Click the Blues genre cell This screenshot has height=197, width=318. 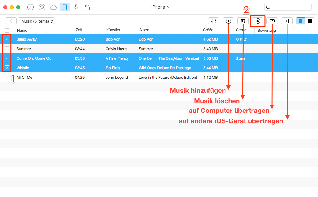point(240,58)
